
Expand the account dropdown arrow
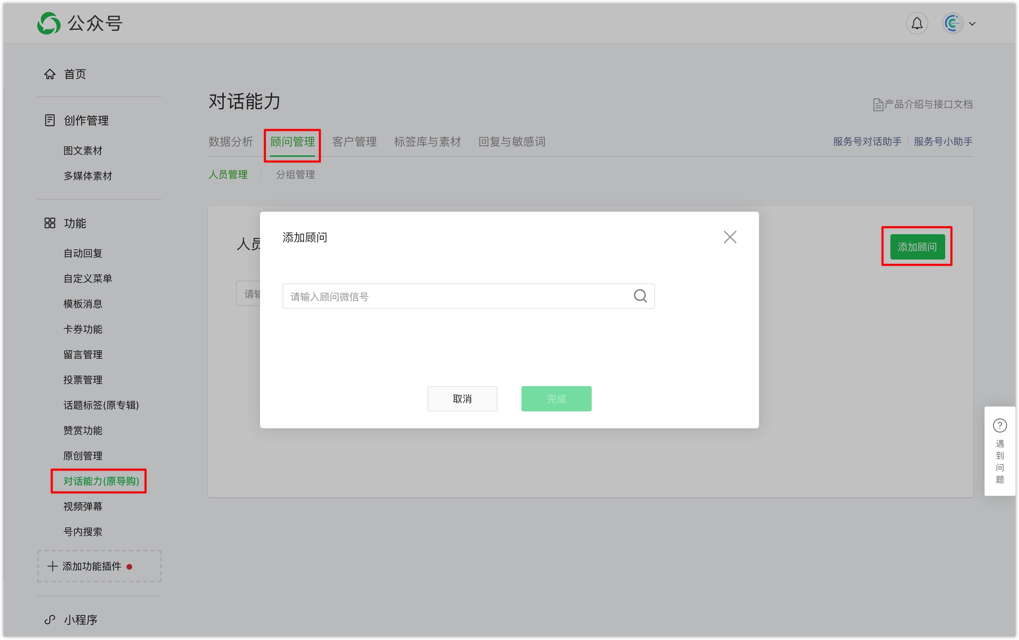(x=972, y=24)
